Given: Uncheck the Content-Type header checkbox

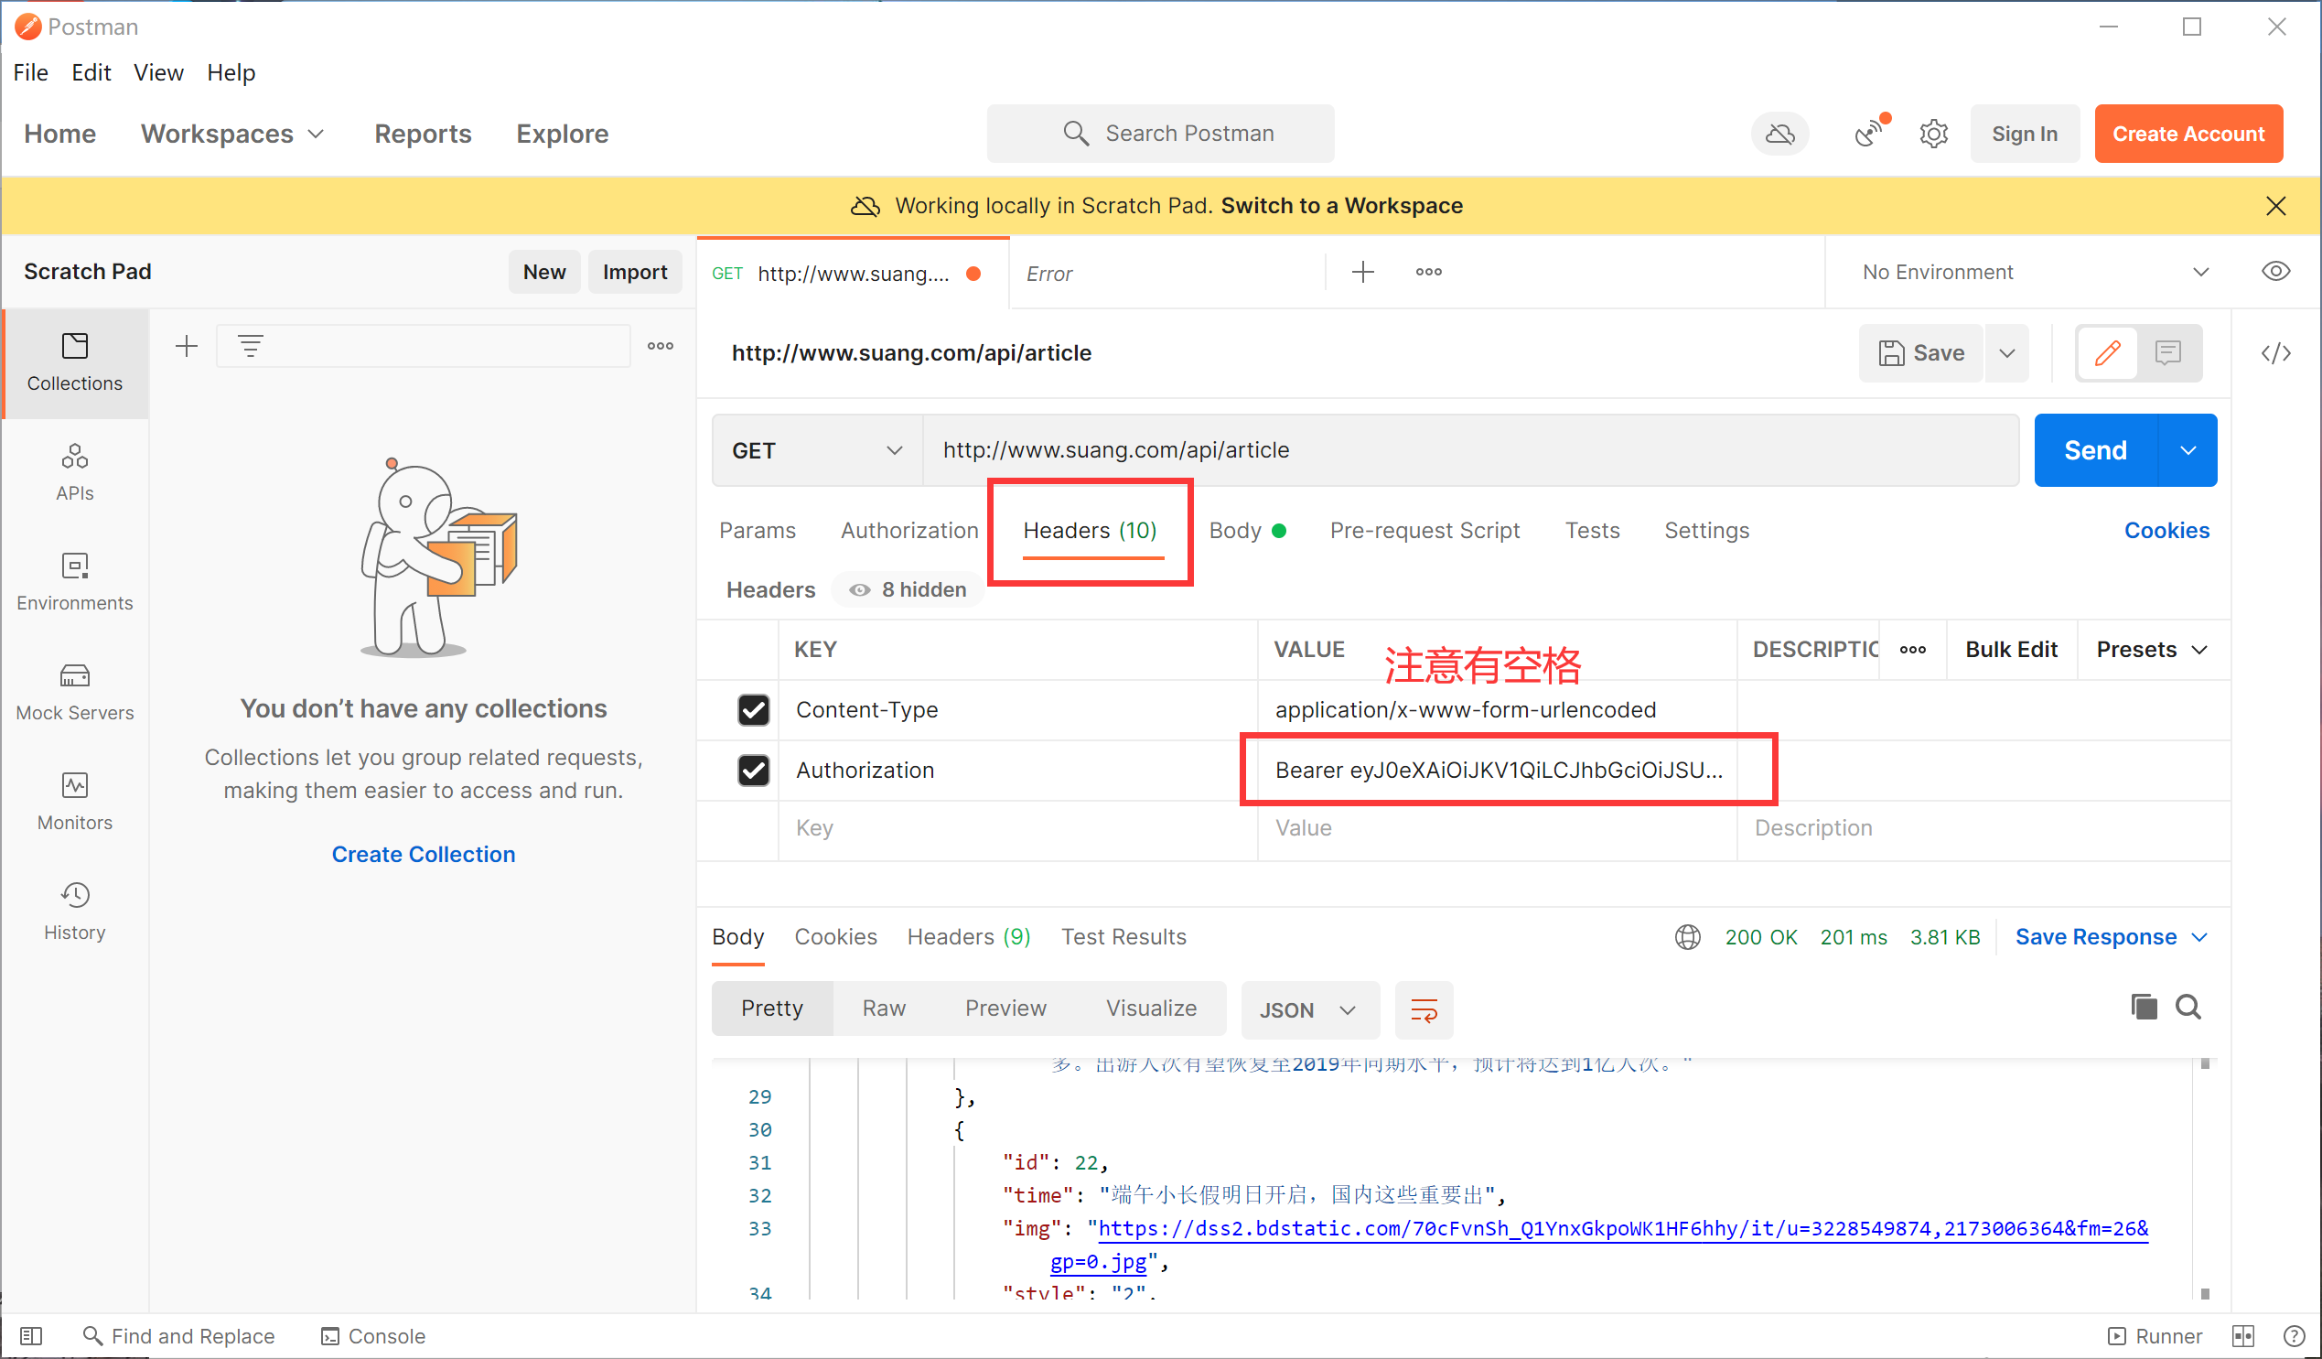Looking at the screenshot, I should coord(753,710).
